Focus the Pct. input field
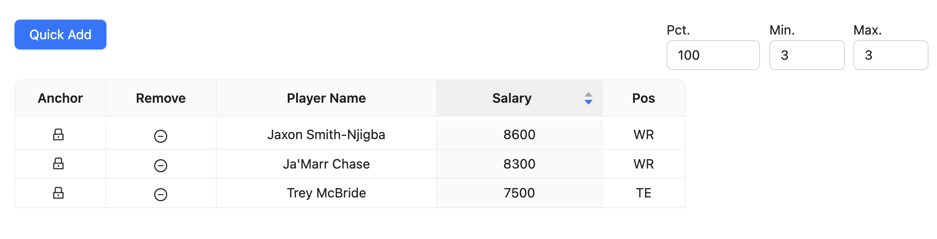937x239 pixels. click(713, 55)
